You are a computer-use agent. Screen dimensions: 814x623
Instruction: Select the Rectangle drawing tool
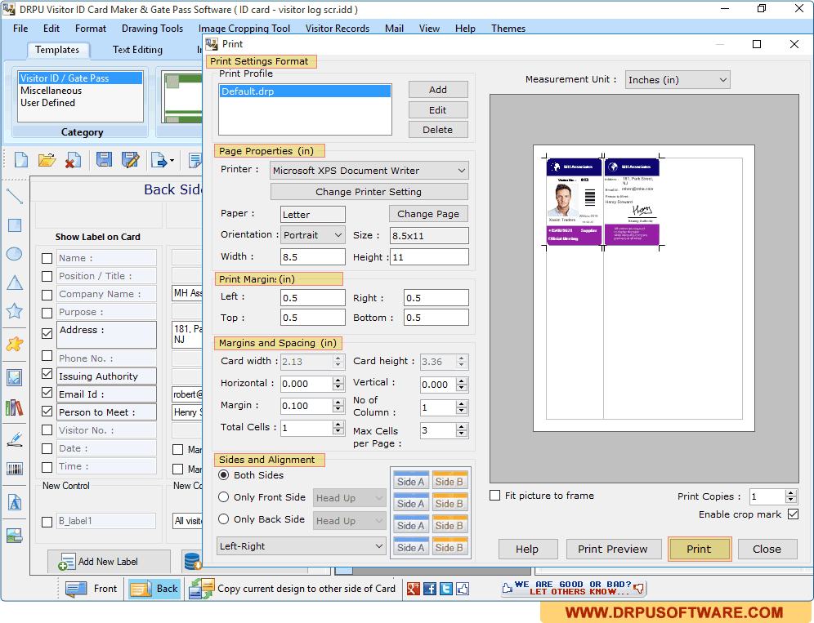click(13, 225)
